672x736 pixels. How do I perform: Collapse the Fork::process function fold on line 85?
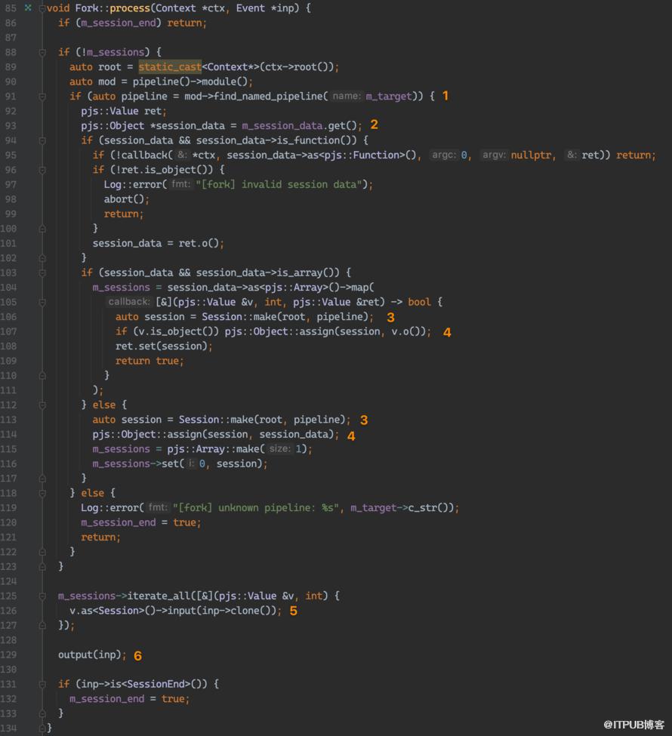[42, 8]
